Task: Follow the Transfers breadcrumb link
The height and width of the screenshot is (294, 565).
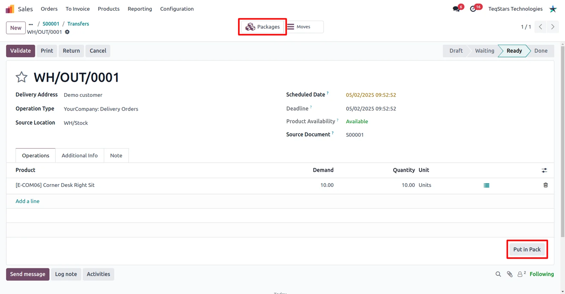Action: click(x=78, y=24)
